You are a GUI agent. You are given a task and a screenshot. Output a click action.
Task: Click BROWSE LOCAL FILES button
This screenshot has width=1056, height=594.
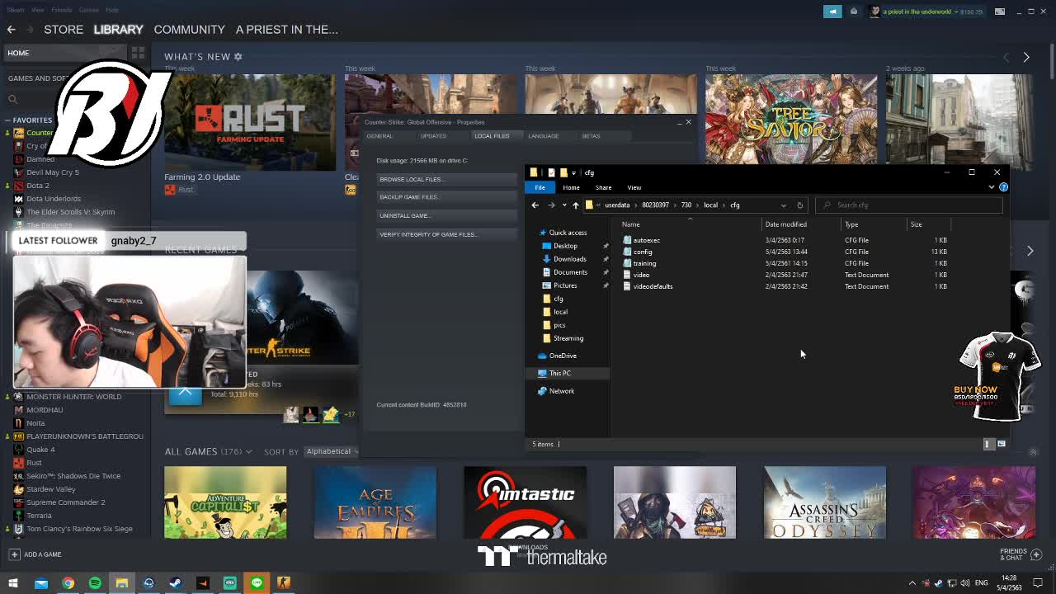click(x=445, y=179)
